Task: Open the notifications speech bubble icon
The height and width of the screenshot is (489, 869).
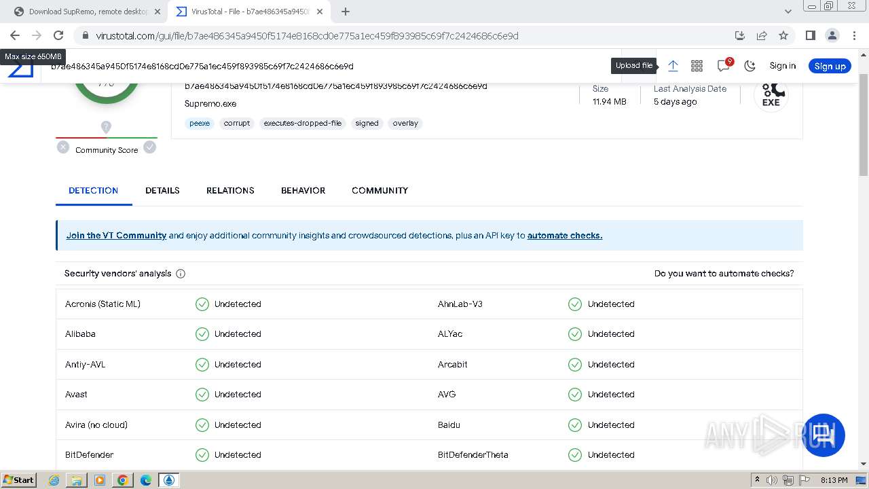Action: [x=724, y=65]
